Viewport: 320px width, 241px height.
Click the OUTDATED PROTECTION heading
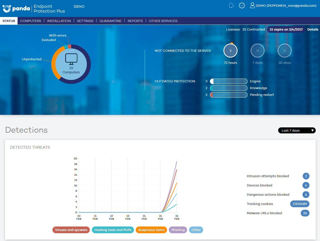tap(175, 81)
